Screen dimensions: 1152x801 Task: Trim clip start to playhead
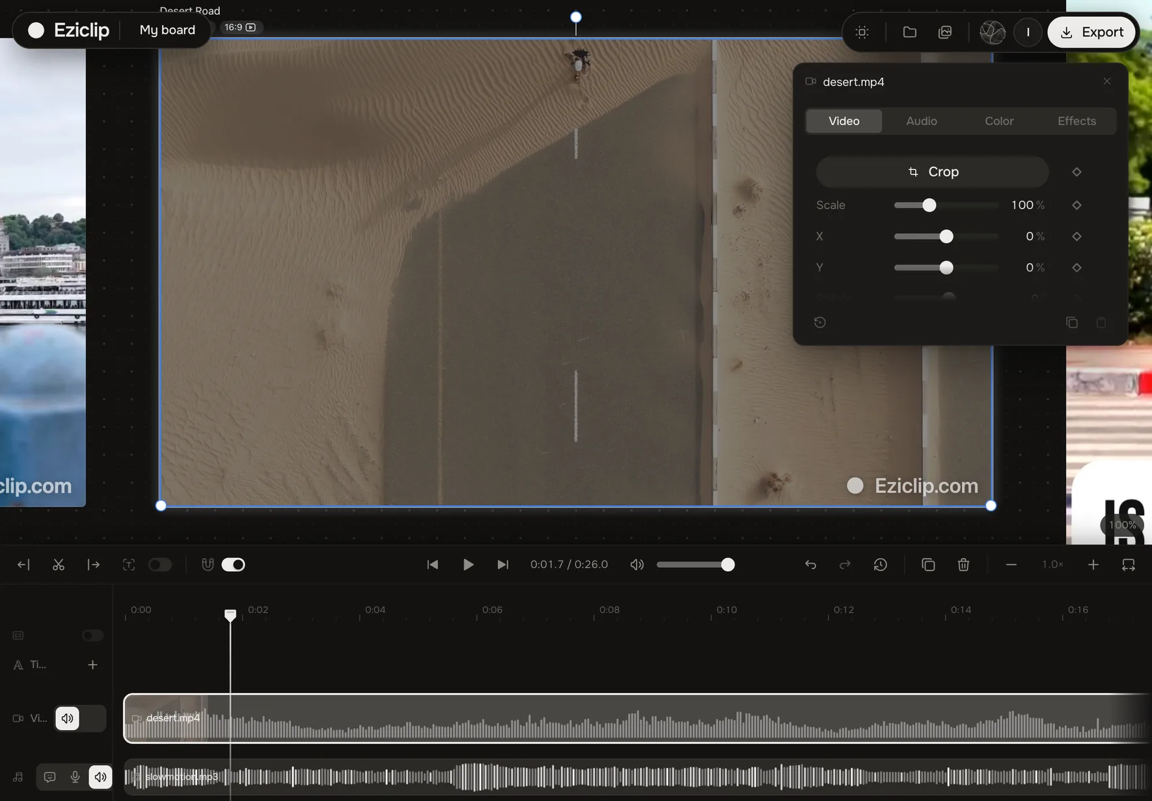point(23,565)
